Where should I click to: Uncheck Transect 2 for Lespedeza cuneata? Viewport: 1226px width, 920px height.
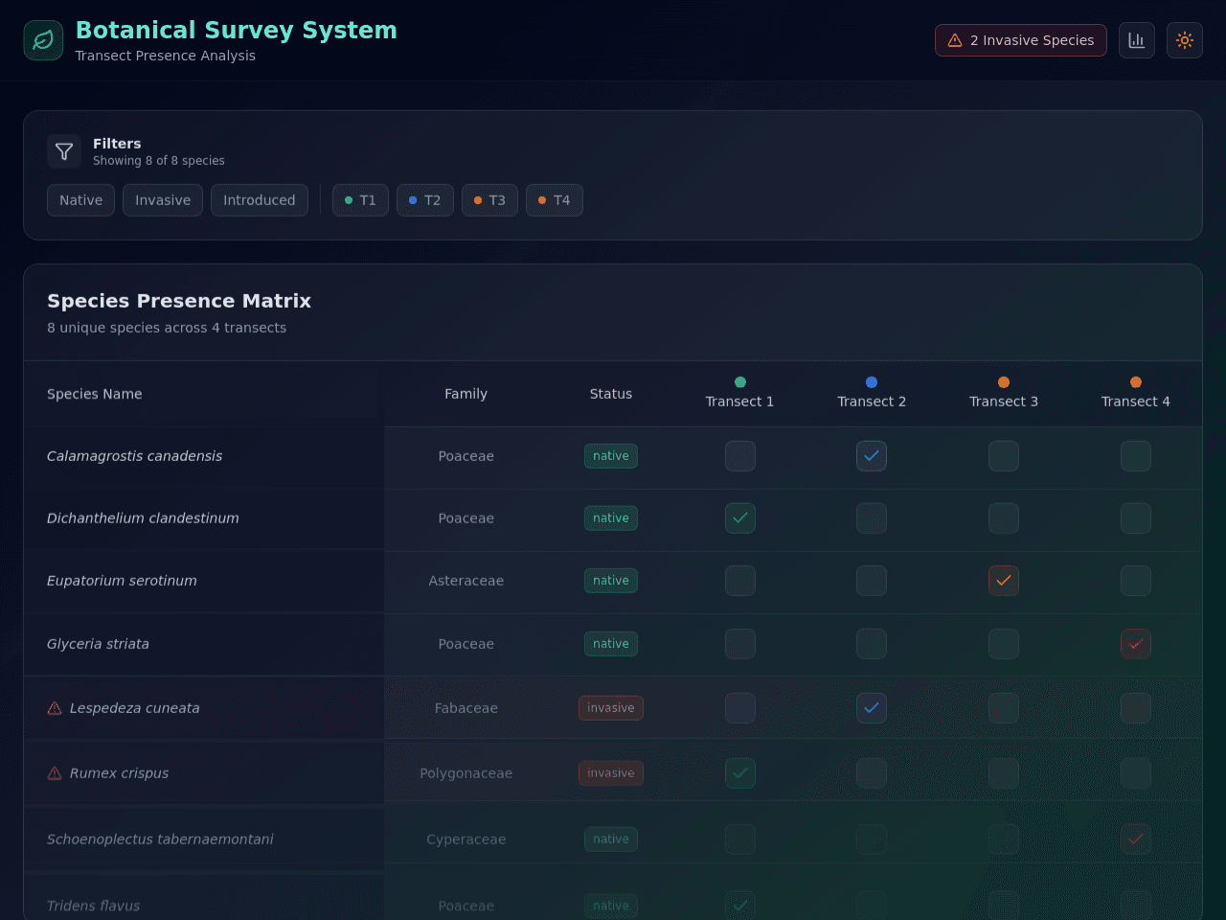pos(872,708)
